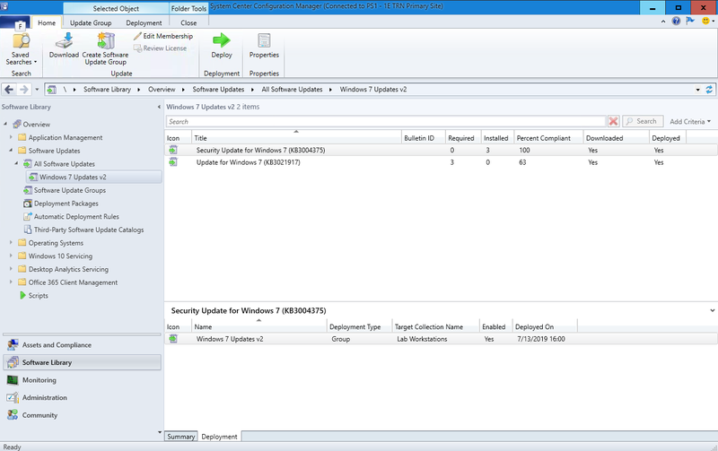Image resolution: width=718 pixels, height=451 pixels.
Task: Click the Search button
Action: point(642,121)
